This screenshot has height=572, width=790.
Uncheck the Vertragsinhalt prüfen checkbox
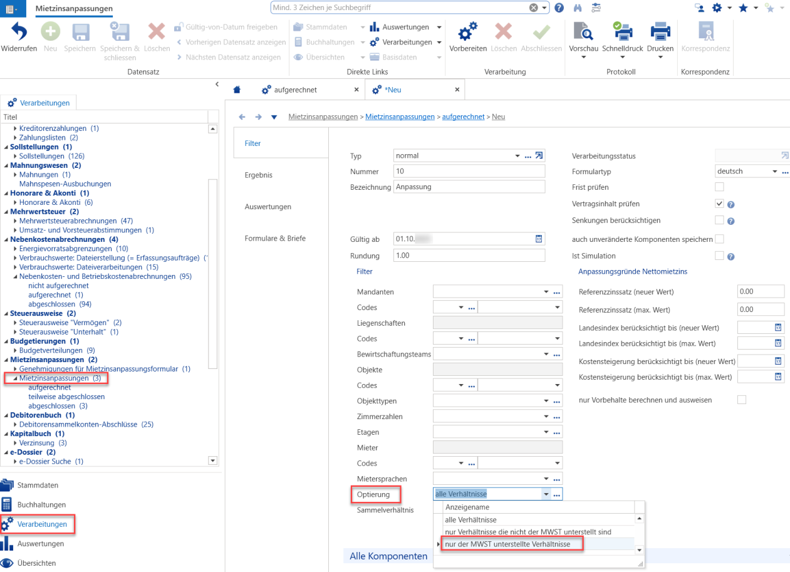(719, 204)
